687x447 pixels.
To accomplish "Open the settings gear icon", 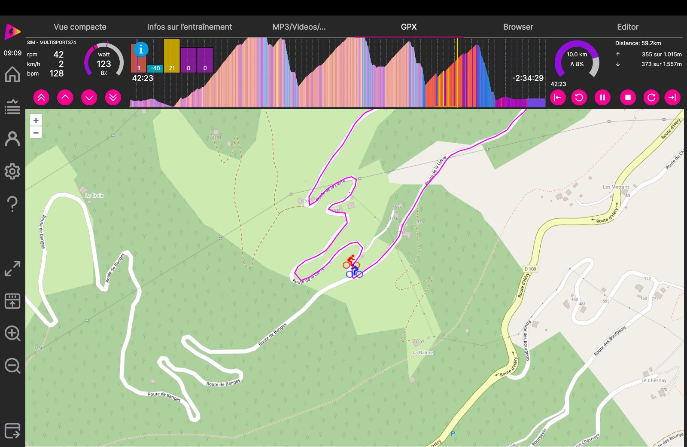I will point(12,171).
